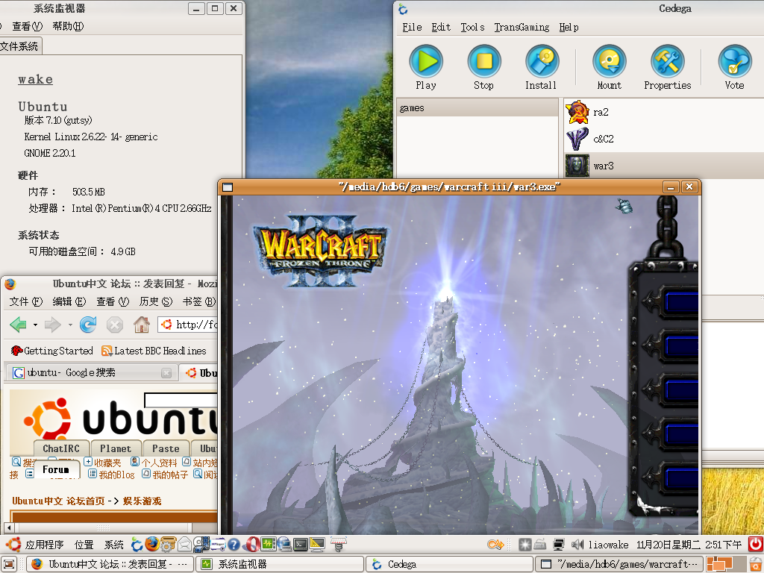Switch to the 文件系统 tab
Viewport: 764px width, 573px height.
(x=19, y=46)
